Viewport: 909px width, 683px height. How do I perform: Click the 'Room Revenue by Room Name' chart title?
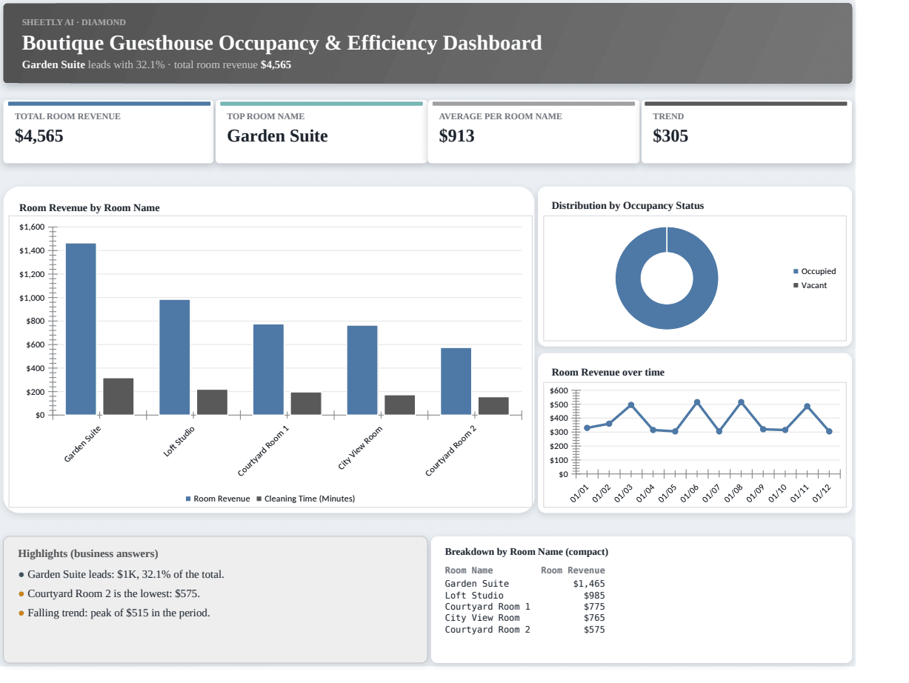tap(89, 207)
